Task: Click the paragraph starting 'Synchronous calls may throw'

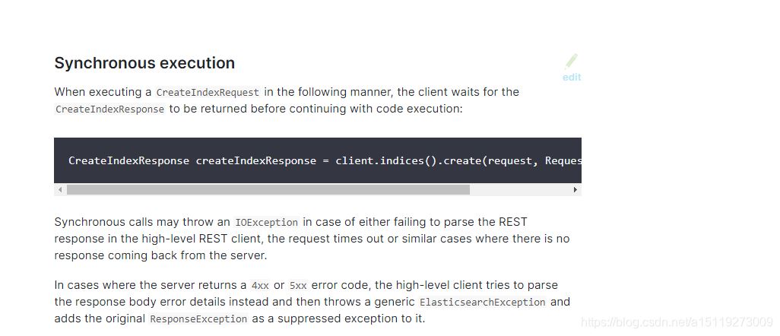Action: click(x=312, y=239)
